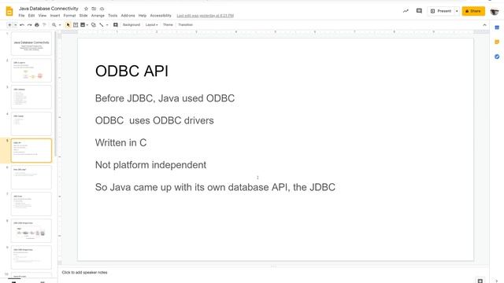
Task: Select slide 9 thumbnail
Action: [x=31, y=257]
